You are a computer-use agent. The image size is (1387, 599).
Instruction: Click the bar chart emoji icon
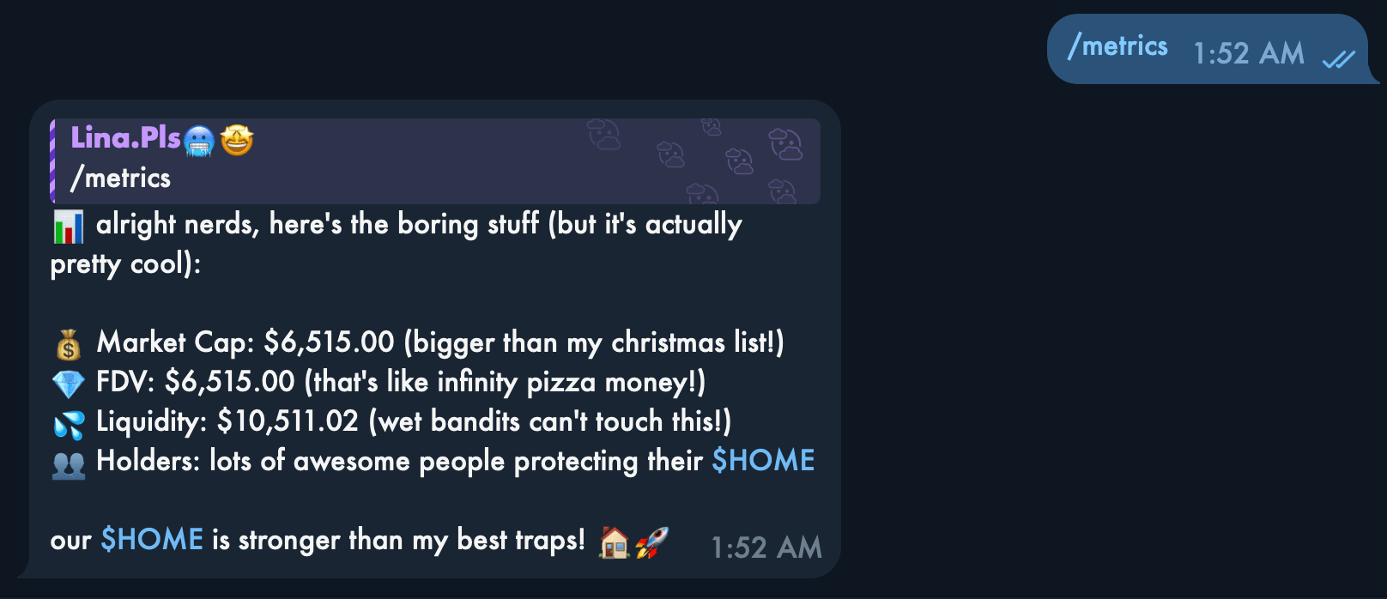click(x=69, y=227)
